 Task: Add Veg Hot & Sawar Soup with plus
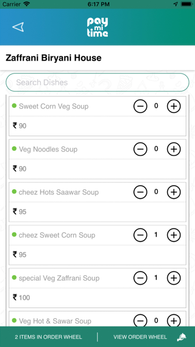point(174,321)
